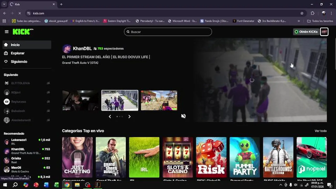Click the kick.com address bar
The height and width of the screenshot is (189, 336).
pos(166,13)
